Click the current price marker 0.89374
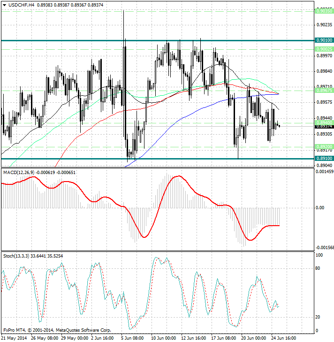334x342 pixels. click(324, 127)
